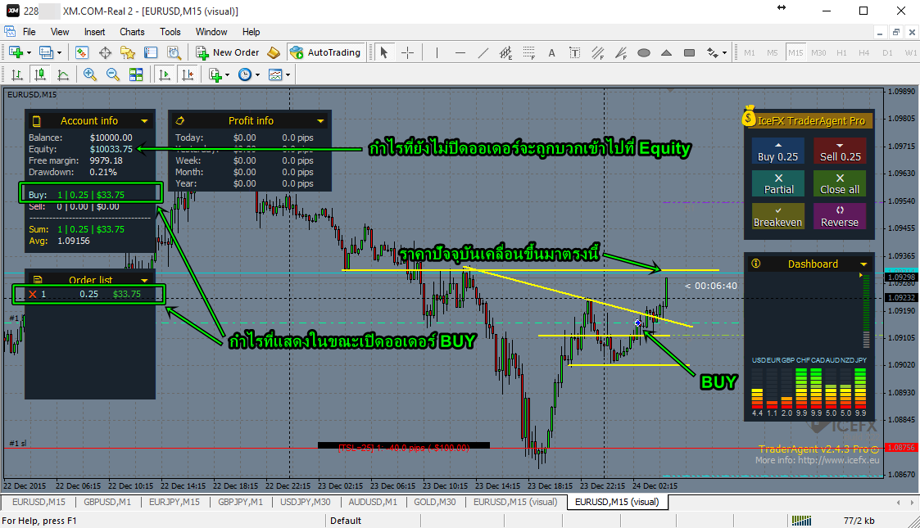Viewport: 920px width, 528px height.
Task: Open the periodicity clock dropdown arrow
Action: tap(257, 74)
